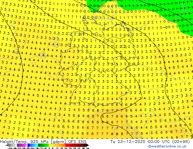Image resolution: width=193 pixels, height=149 pixels.
Task: Click the bright red legend segment above 24
Action: (66, 145)
